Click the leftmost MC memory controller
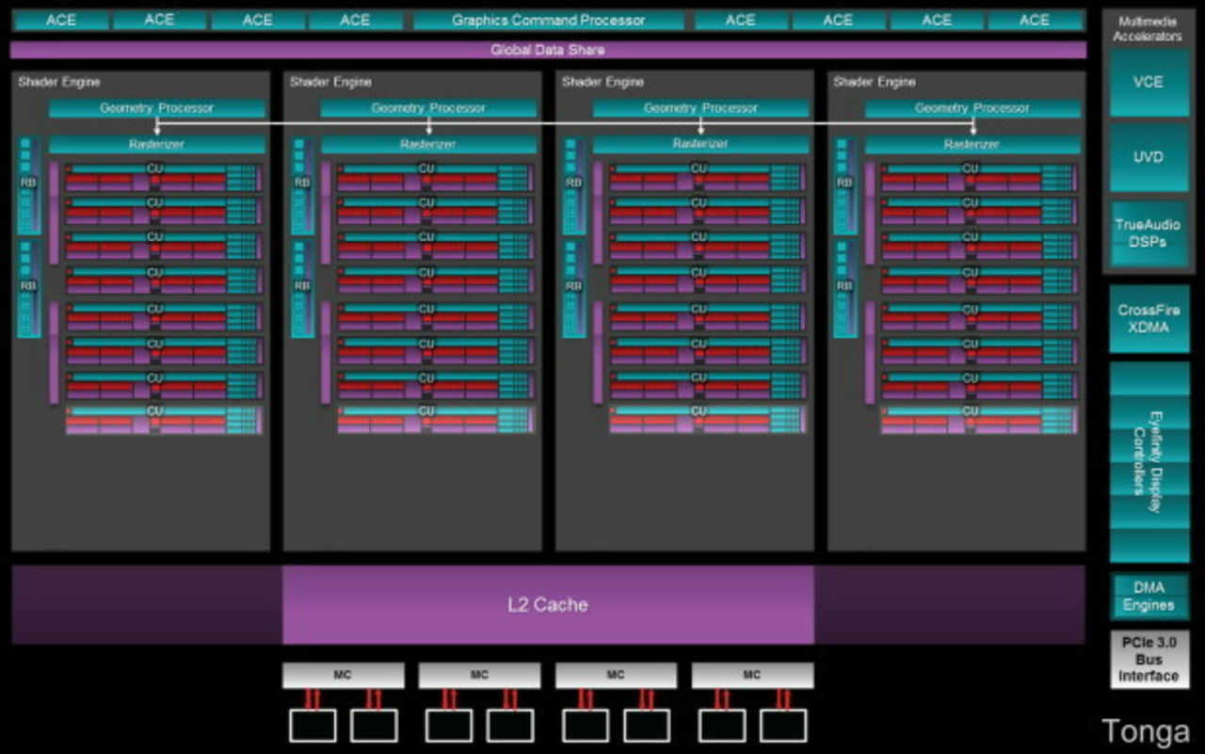The height and width of the screenshot is (754, 1205). 343,675
